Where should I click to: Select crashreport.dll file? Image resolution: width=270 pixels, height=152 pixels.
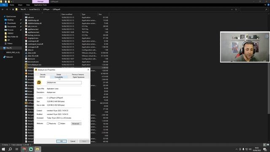[33, 41]
